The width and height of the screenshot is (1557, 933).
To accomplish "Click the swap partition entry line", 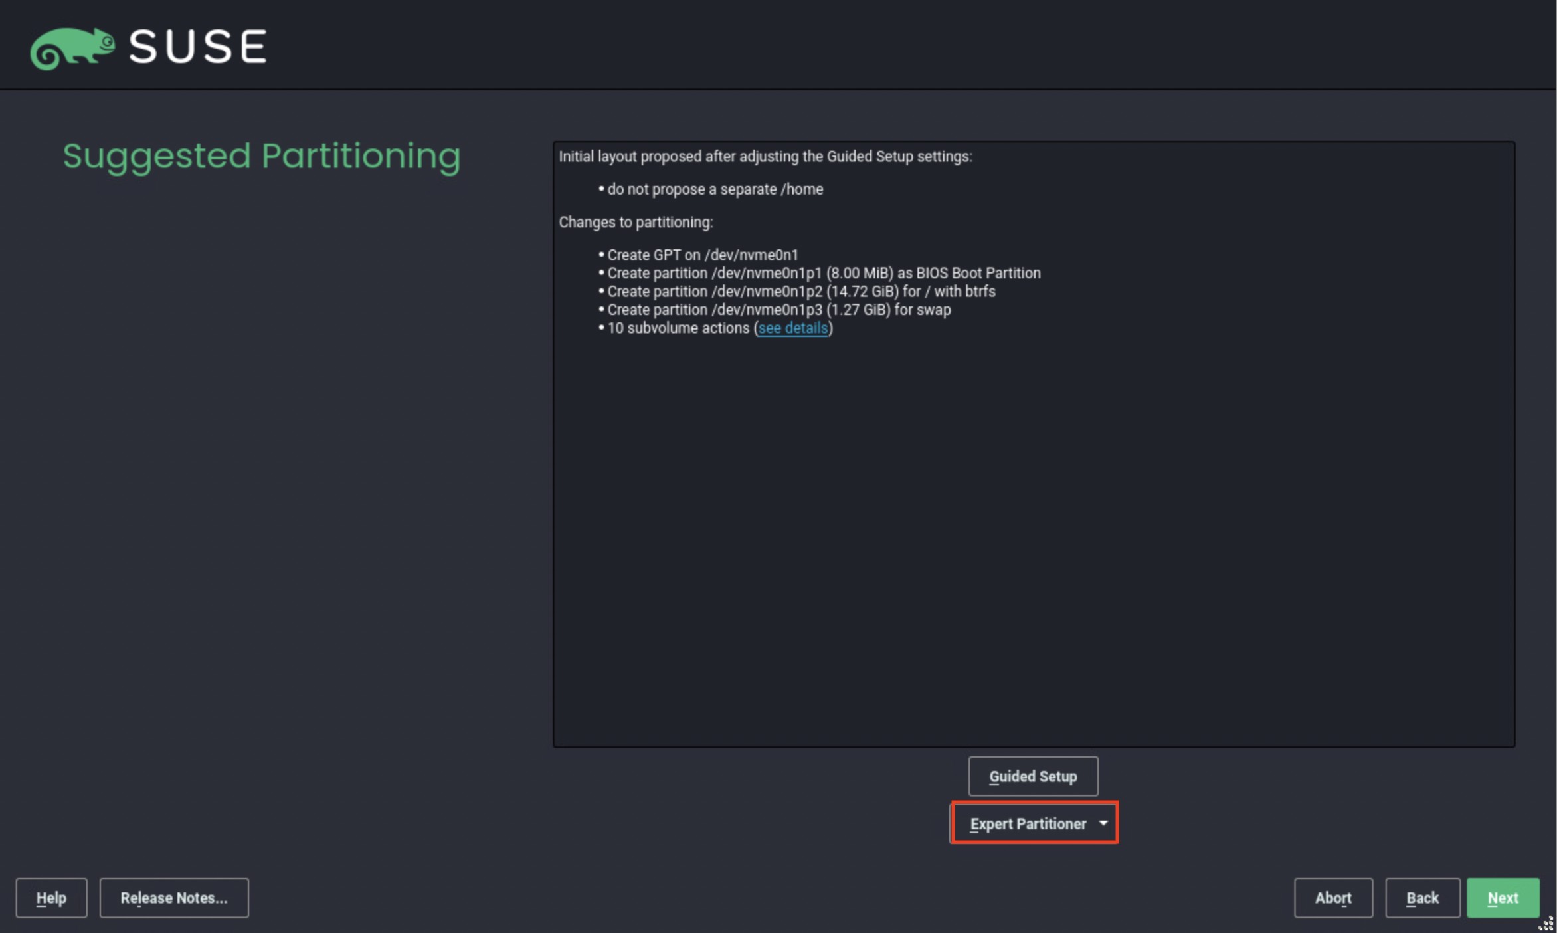I will (778, 310).
